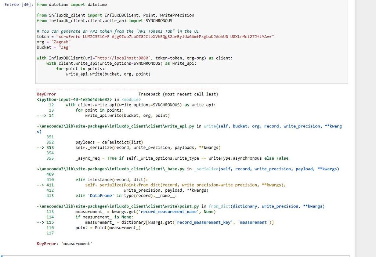
Task: Click the API token comment line
Action: (118, 31)
